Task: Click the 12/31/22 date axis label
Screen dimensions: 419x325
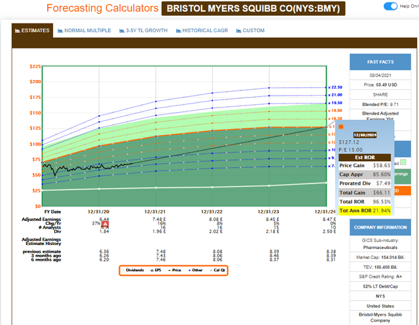Action: pyautogui.click(x=212, y=212)
